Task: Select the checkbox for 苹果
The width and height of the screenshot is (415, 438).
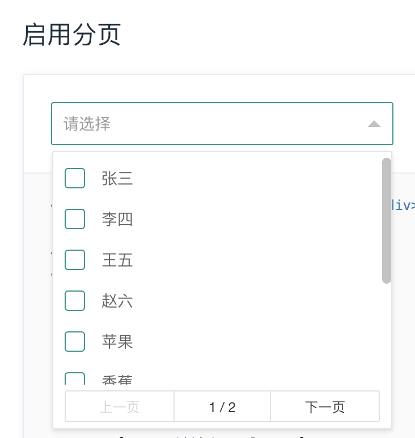Action: tap(75, 342)
